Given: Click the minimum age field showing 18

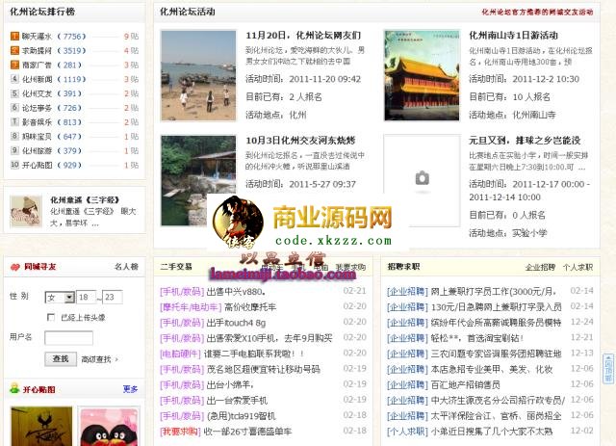Looking at the screenshot, I should pyautogui.click(x=86, y=297).
